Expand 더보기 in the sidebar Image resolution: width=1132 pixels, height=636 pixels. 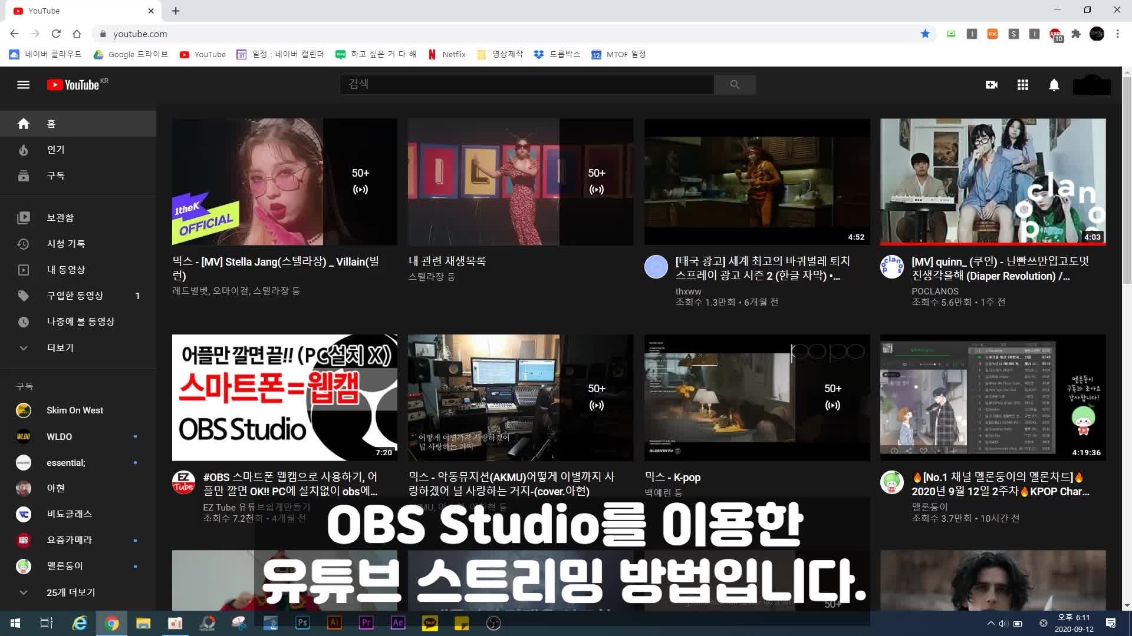pos(60,347)
